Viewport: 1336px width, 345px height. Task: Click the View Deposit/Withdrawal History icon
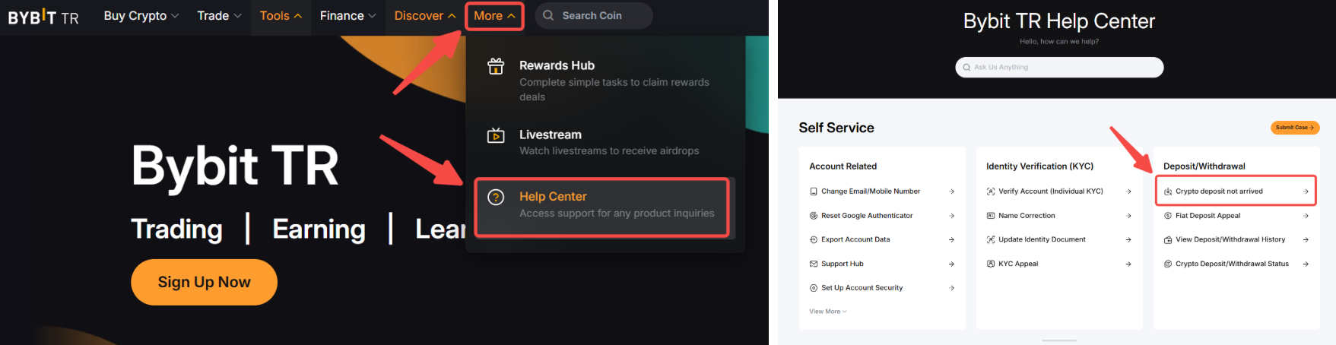(1168, 239)
